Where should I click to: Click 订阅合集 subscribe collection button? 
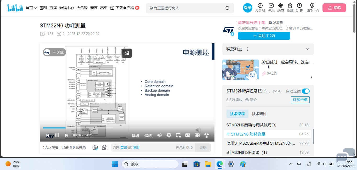pos(300,100)
